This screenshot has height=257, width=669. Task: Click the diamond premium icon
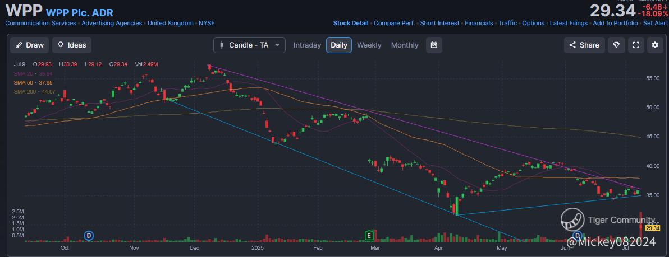tap(616, 45)
